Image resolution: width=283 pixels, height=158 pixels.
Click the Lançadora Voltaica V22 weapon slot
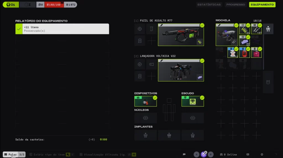(x=181, y=70)
